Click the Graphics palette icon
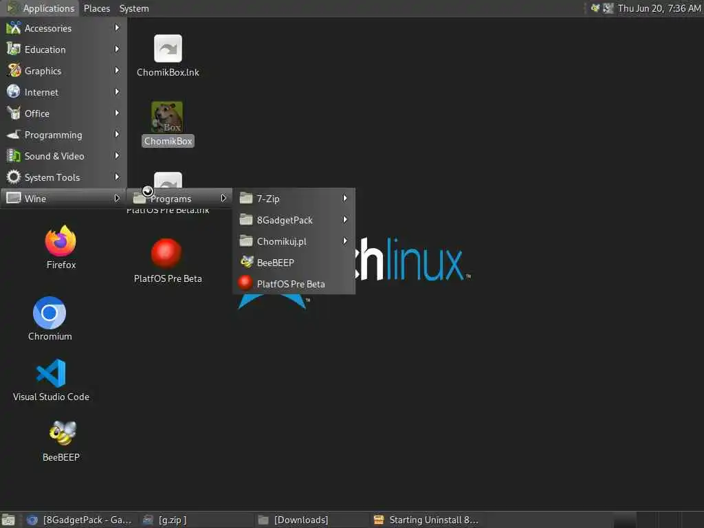Viewport: 704px width, 528px height. [x=14, y=71]
